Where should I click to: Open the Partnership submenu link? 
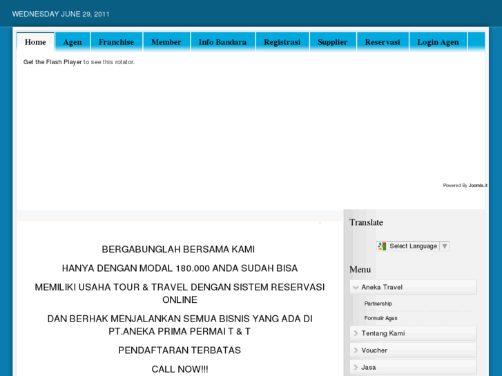(378, 304)
